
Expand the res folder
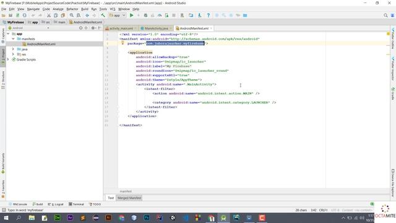click(13, 54)
